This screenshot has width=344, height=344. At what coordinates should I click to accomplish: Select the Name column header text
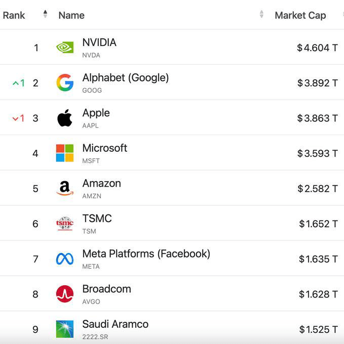[x=71, y=15]
